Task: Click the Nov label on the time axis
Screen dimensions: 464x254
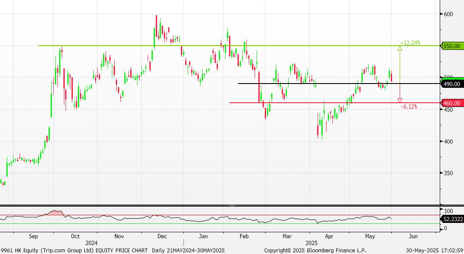Action: [x=119, y=236]
